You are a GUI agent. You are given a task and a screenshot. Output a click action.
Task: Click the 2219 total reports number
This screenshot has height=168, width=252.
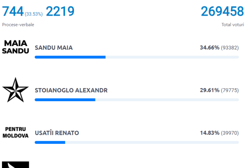[x=60, y=12]
